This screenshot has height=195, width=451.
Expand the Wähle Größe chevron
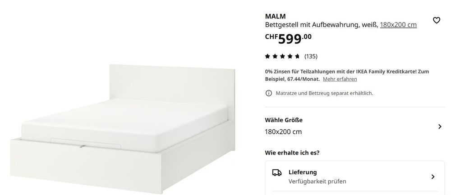pyautogui.click(x=439, y=127)
